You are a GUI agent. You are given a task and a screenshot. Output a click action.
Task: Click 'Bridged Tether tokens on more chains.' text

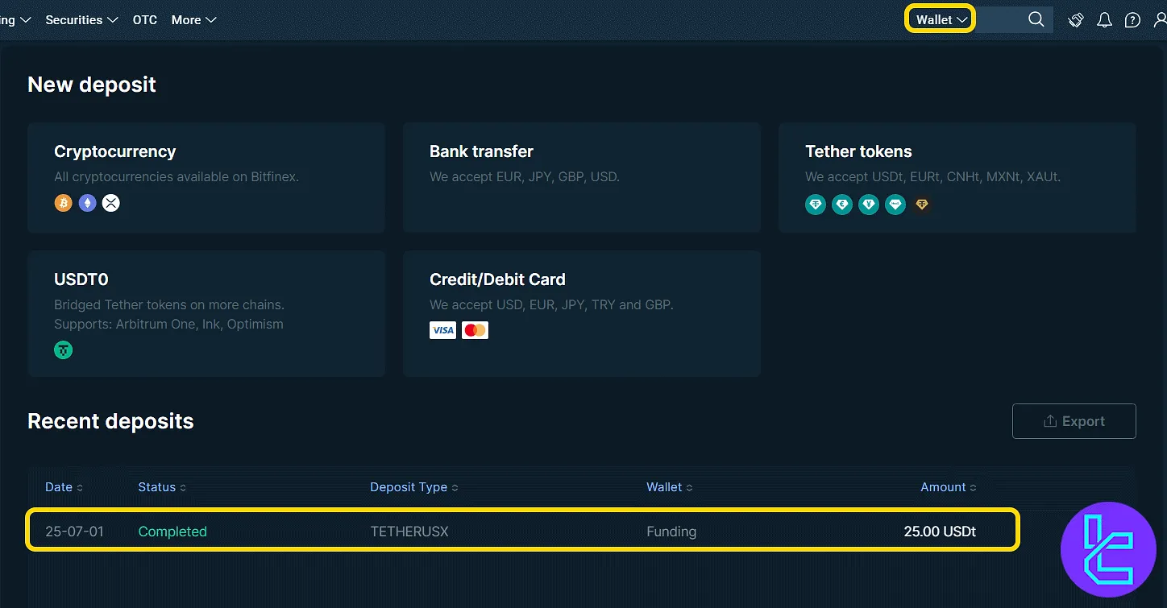pyautogui.click(x=169, y=304)
